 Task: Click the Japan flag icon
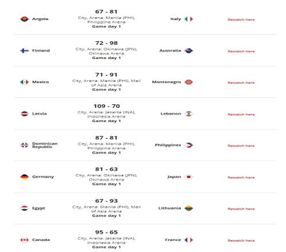pos(189,177)
